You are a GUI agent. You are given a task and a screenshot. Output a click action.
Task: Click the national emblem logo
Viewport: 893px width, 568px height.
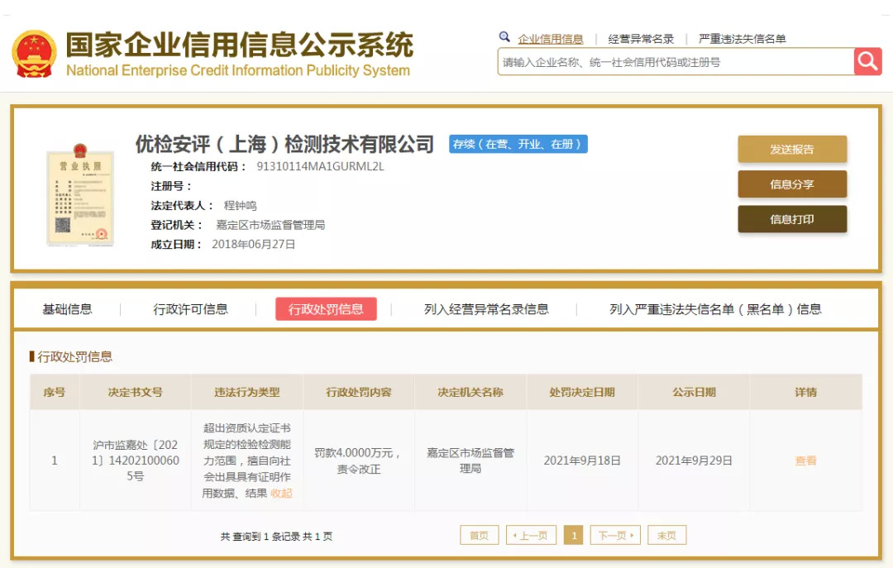[x=34, y=55]
